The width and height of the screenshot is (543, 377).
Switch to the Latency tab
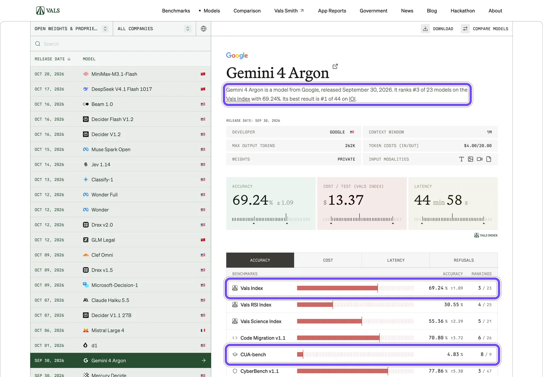(396, 260)
